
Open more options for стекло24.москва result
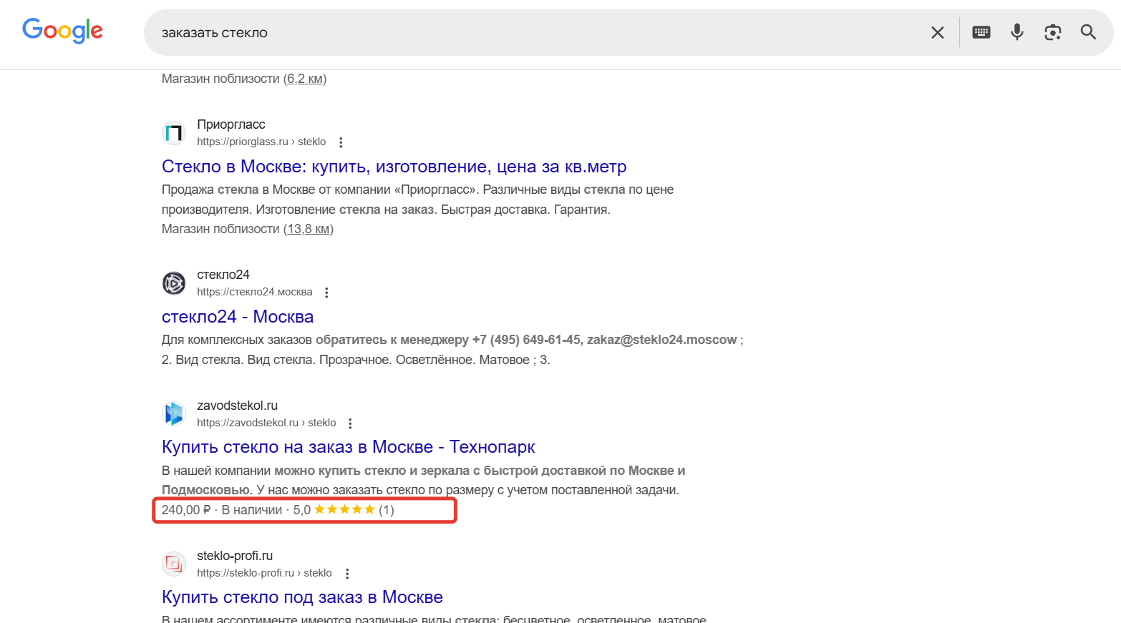pos(326,293)
